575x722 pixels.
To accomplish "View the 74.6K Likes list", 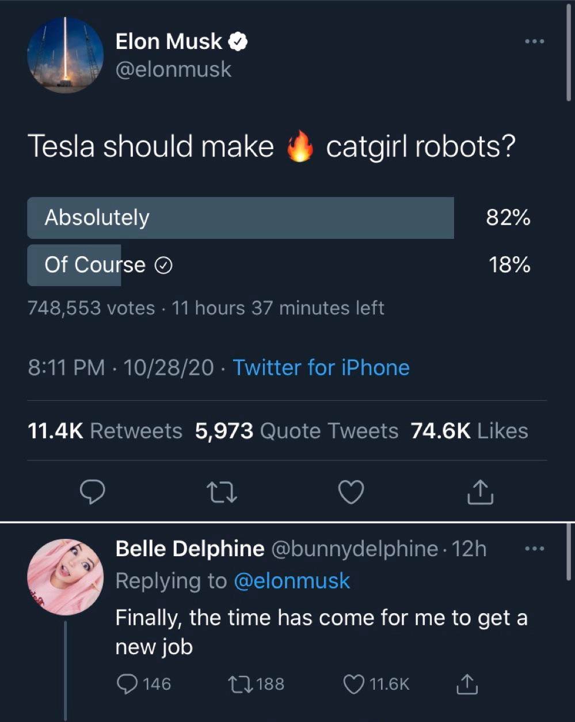I will [469, 431].
